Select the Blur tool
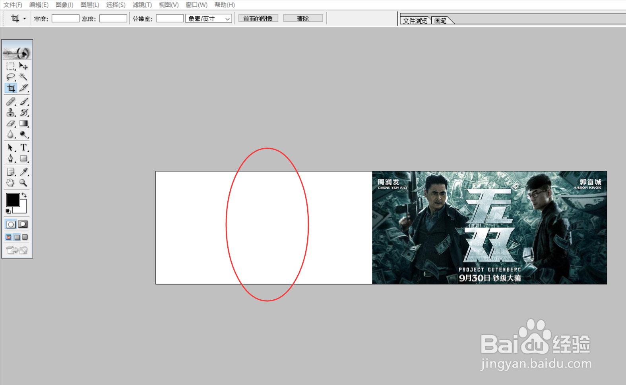Image resolution: width=626 pixels, height=385 pixels. pyautogui.click(x=11, y=135)
